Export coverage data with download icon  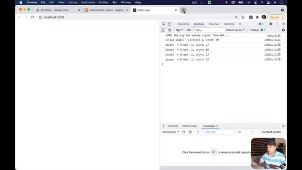(198, 132)
